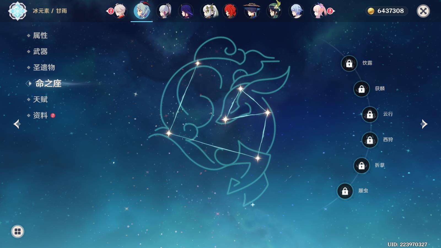Click the Cryo element emblem icon

tap(18, 11)
